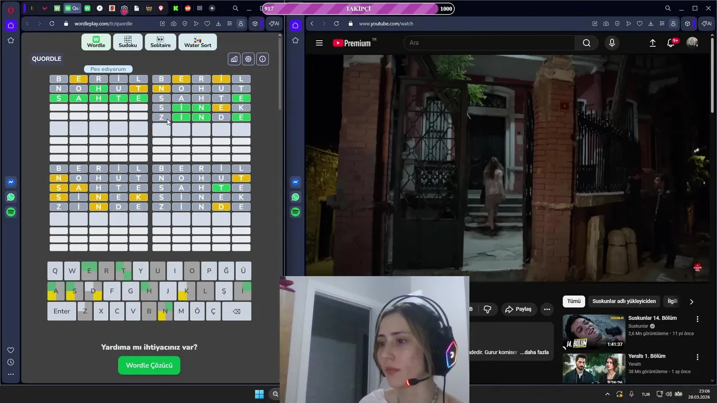Image resolution: width=717 pixels, height=403 pixels.
Task: Search tabs in the right Opera window
Action: tap(668, 8)
